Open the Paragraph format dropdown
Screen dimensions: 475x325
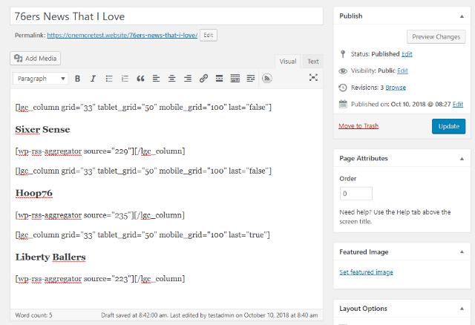[x=40, y=79]
